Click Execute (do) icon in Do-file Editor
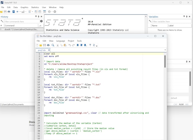Screen dimensions: 193x140 pyautogui.click(x=94, y=45)
